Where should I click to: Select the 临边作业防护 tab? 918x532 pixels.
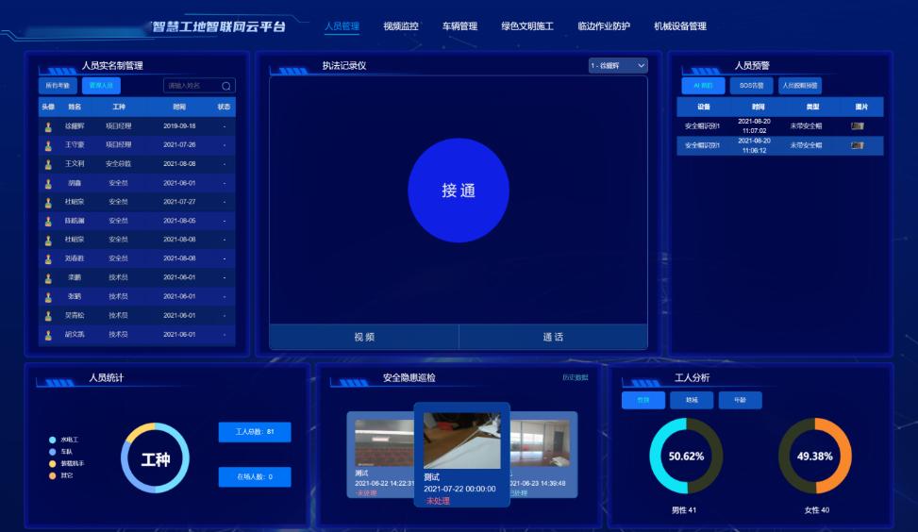click(604, 25)
